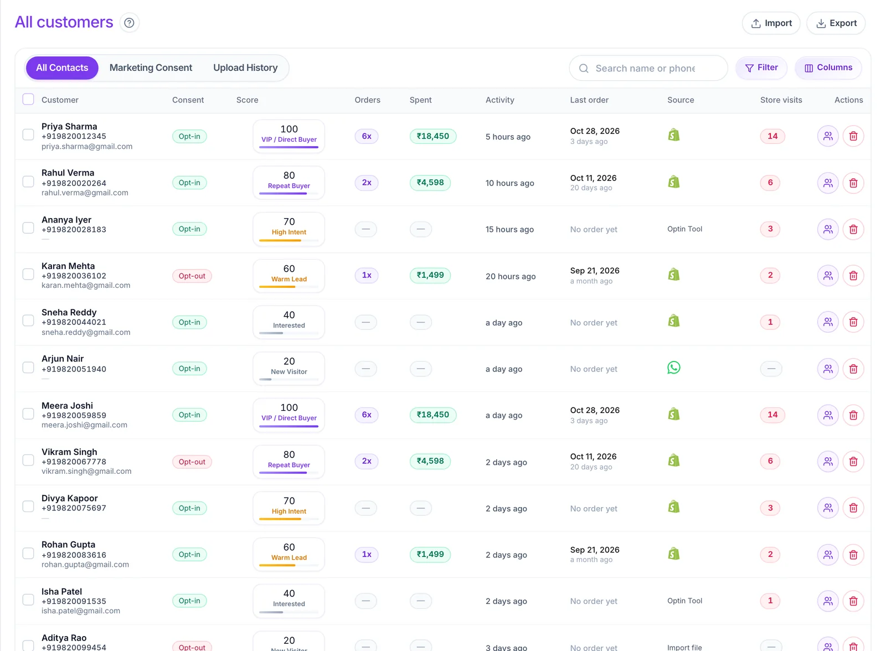This screenshot has height=651, width=886.
Task: Open Sneha Reddy's contact profile icon
Action: (x=828, y=322)
